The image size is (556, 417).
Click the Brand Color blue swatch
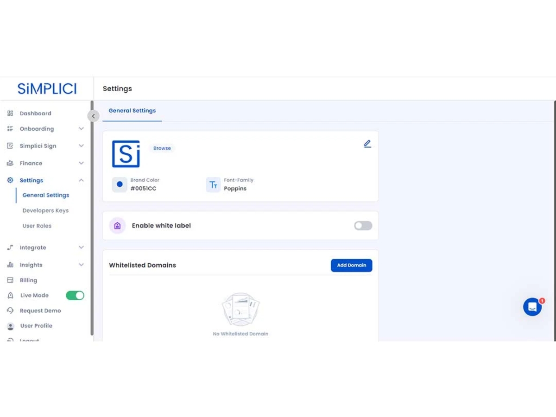(120, 184)
